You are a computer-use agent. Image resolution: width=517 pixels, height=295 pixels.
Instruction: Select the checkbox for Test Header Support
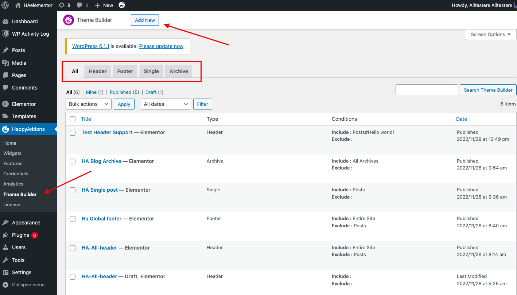click(x=73, y=133)
